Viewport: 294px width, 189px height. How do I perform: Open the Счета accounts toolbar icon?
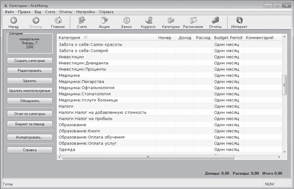pyautogui.click(x=82, y=20)
